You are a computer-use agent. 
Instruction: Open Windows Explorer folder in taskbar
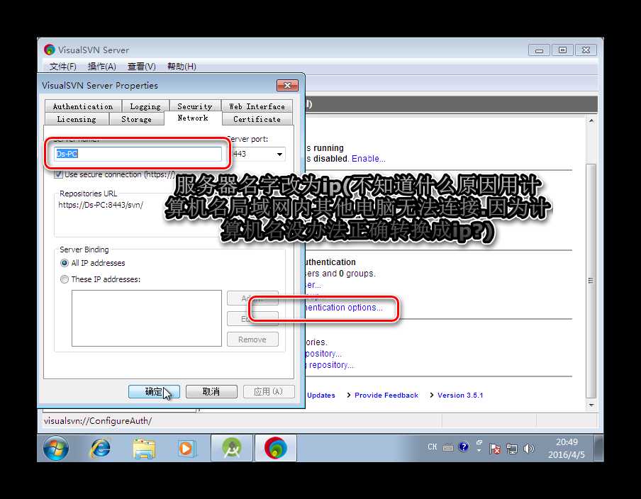coord(144,449)
